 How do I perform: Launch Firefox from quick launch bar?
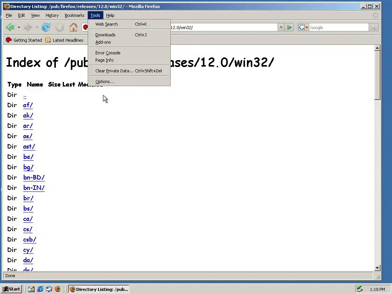[x=58, y=289]
